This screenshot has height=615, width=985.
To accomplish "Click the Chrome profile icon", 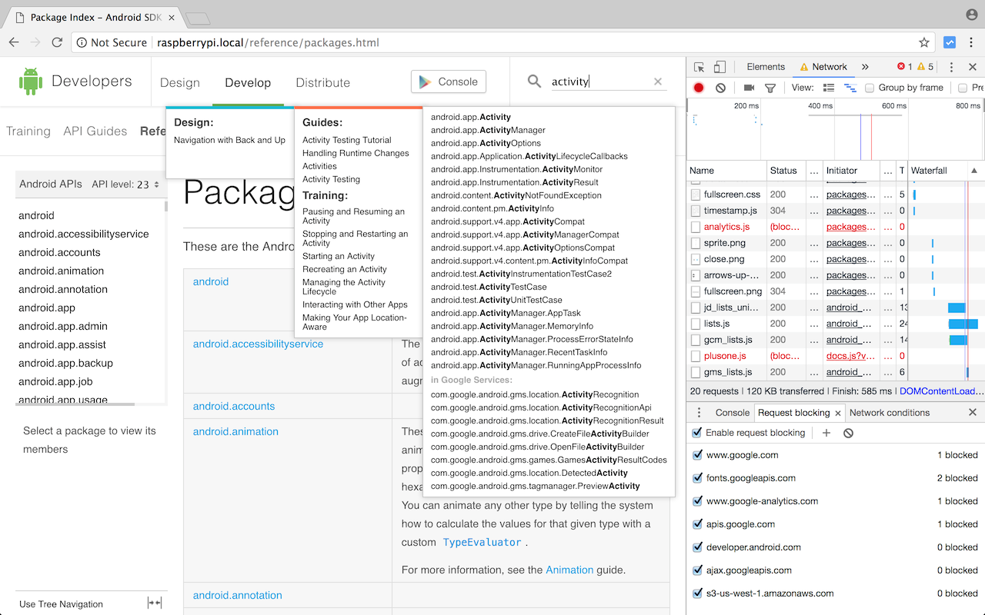I will coord(972,14).
